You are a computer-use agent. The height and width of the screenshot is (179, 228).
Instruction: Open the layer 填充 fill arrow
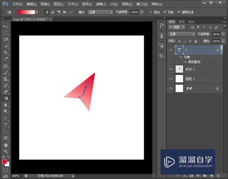[223, 41]
